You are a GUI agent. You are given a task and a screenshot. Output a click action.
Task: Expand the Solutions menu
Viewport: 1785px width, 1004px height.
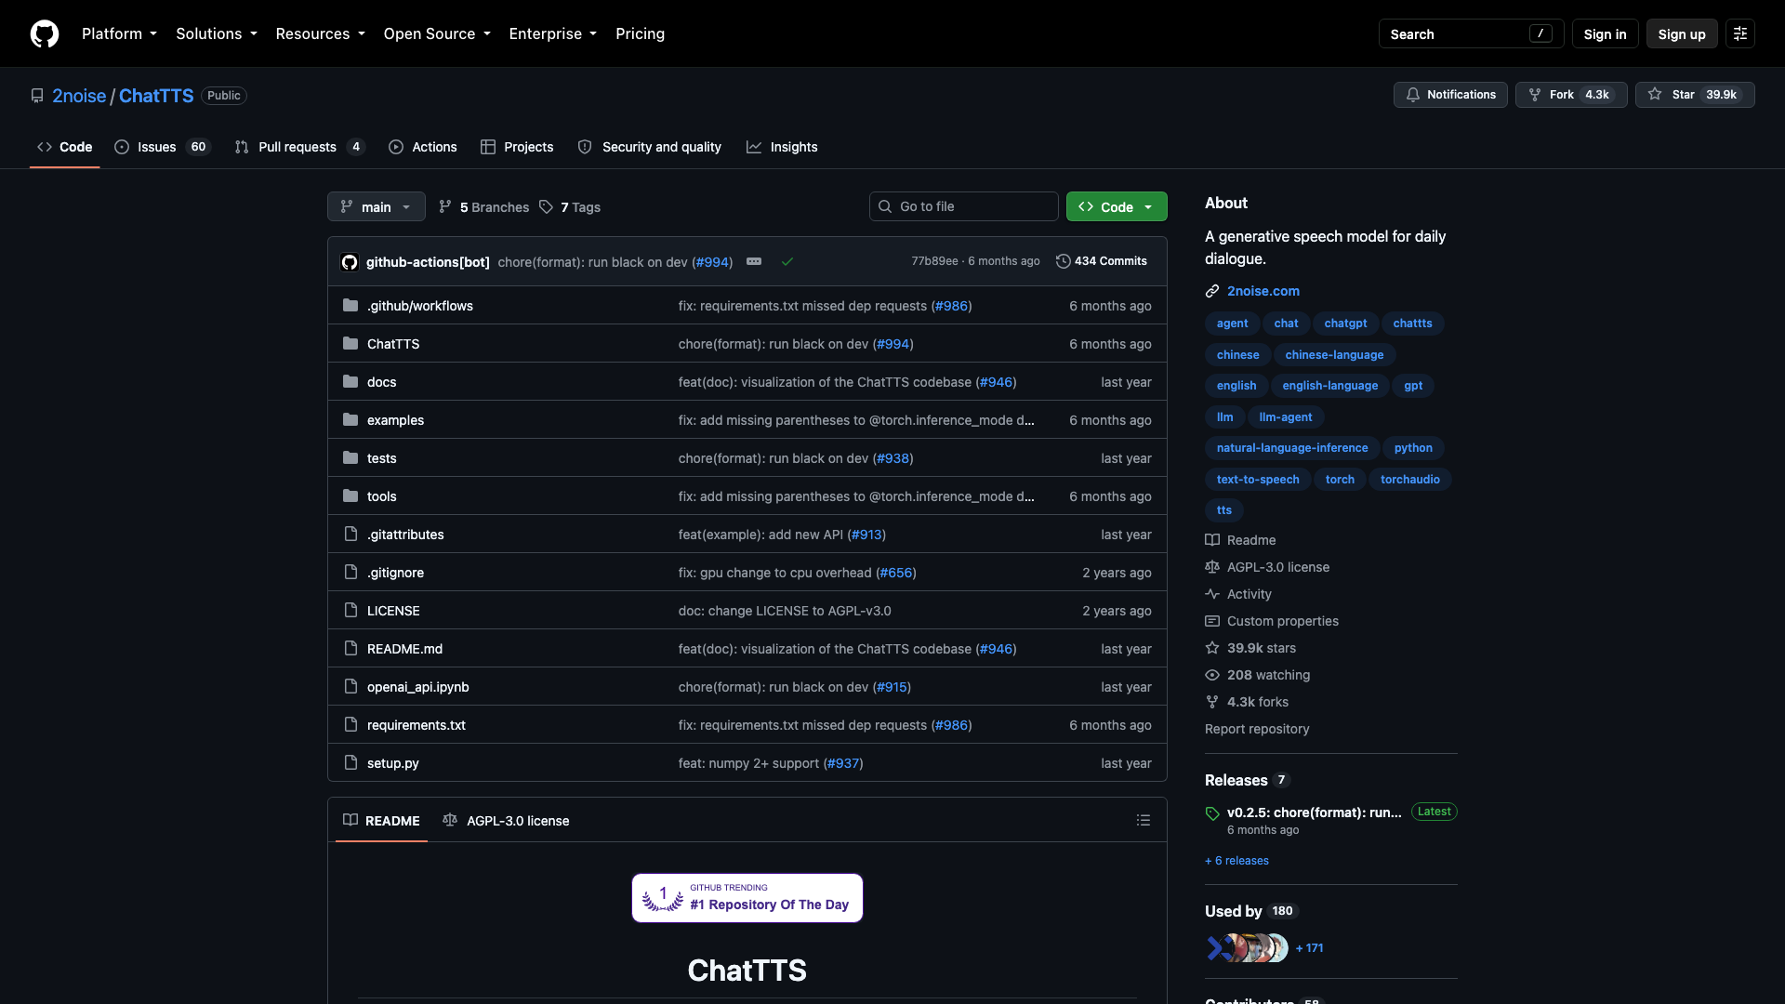217,33
